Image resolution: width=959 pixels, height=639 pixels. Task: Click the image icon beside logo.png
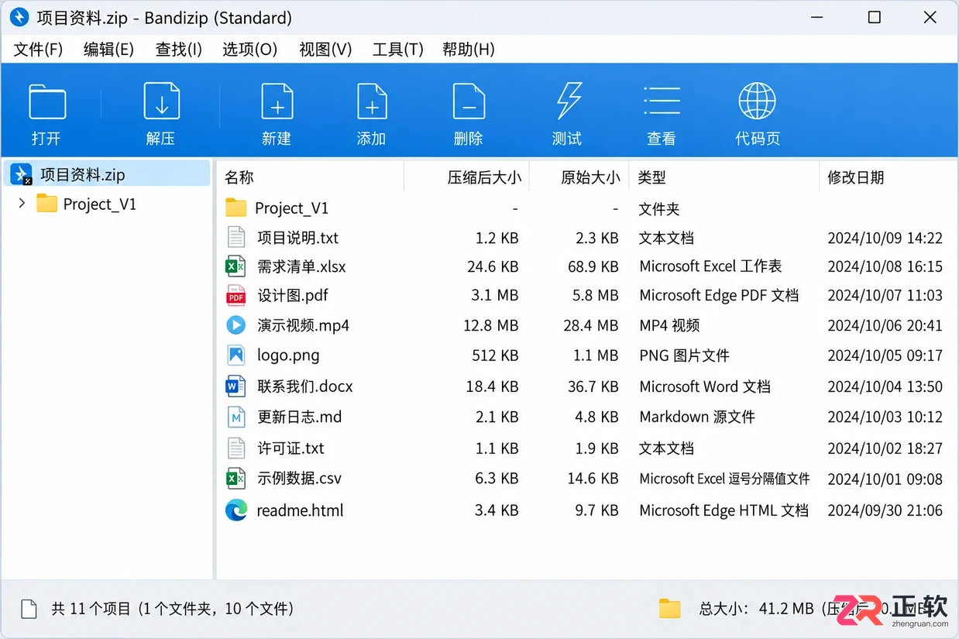click(235, 356)
